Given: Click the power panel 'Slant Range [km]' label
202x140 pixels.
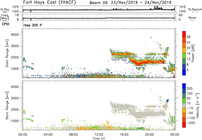Looking at the screenshot, I should pyautogui.click(x=7, y=53).
